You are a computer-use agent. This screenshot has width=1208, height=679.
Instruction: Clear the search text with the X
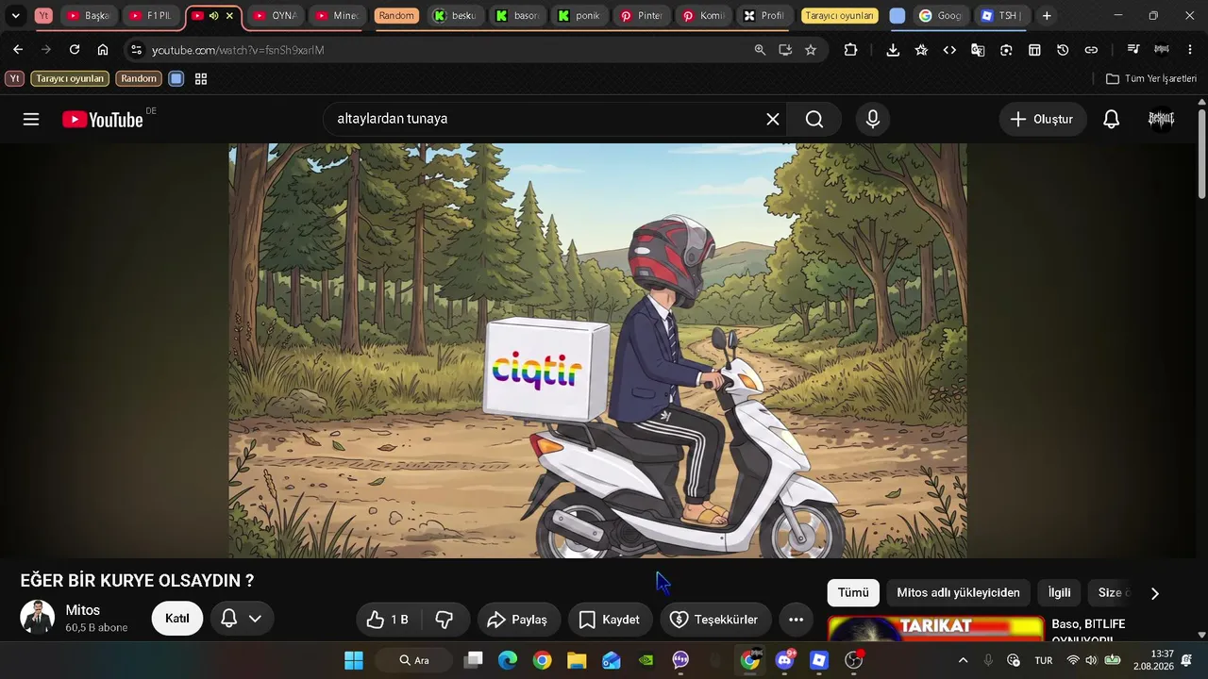773,119
